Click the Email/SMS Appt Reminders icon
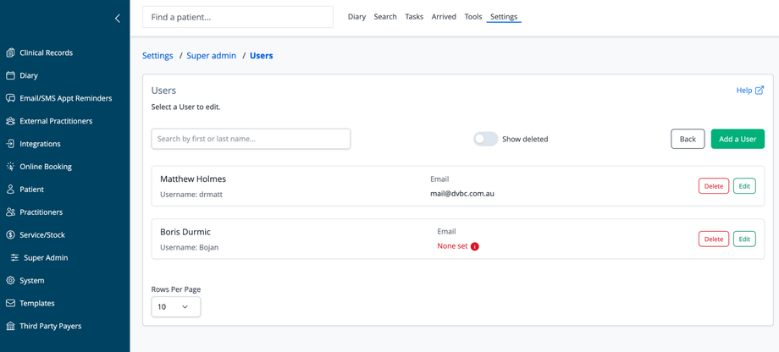Image resolution: width=779 pixels, height=352 pixels. pos(10,98)
